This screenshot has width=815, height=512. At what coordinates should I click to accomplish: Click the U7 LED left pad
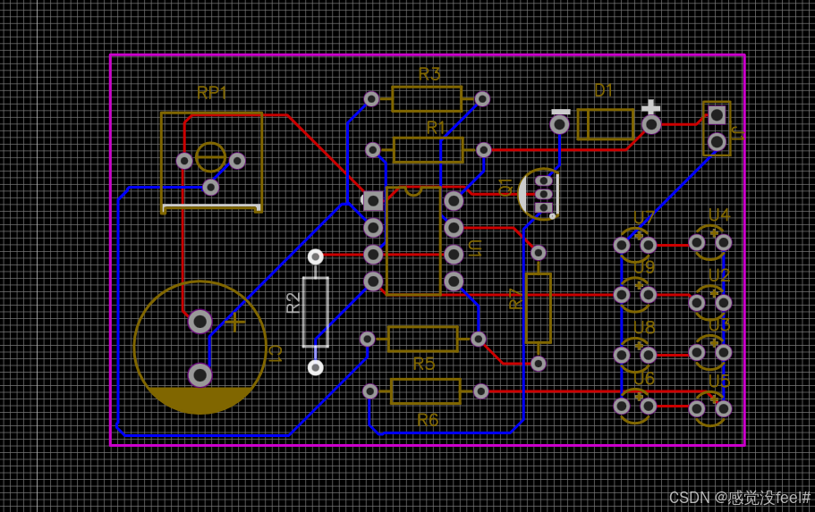(x=622, y=245)
